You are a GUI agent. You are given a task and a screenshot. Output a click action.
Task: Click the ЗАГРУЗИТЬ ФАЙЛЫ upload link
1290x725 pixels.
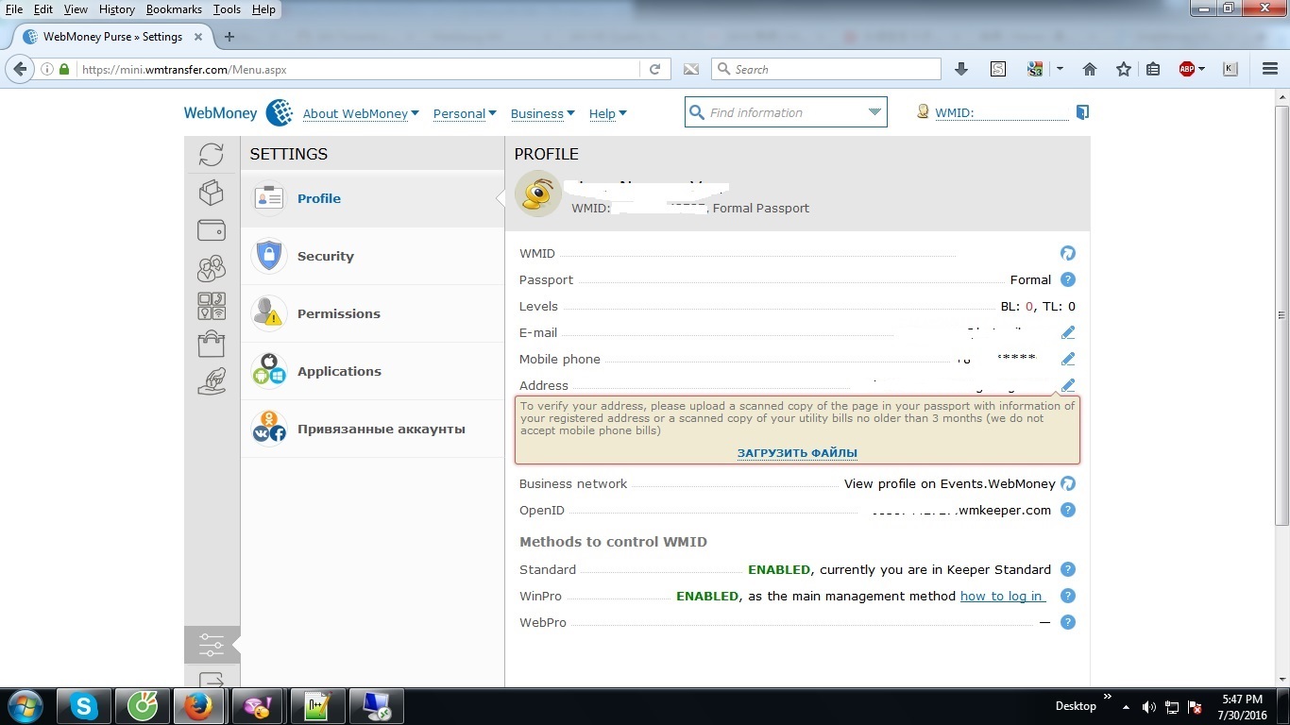tap(797, 453)
